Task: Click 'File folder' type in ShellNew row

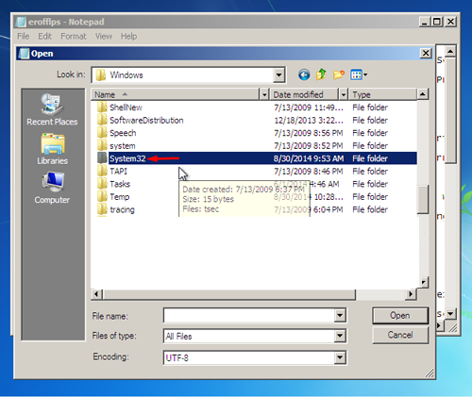Action: click(x=370, y=108)
